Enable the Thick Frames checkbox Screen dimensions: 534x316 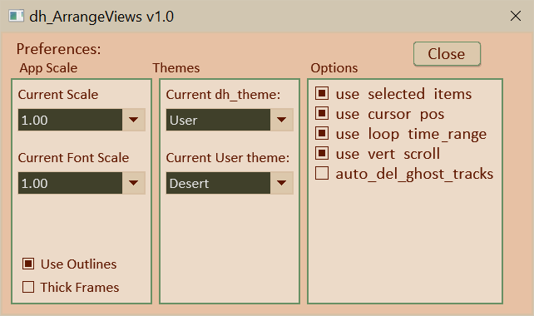28,287
